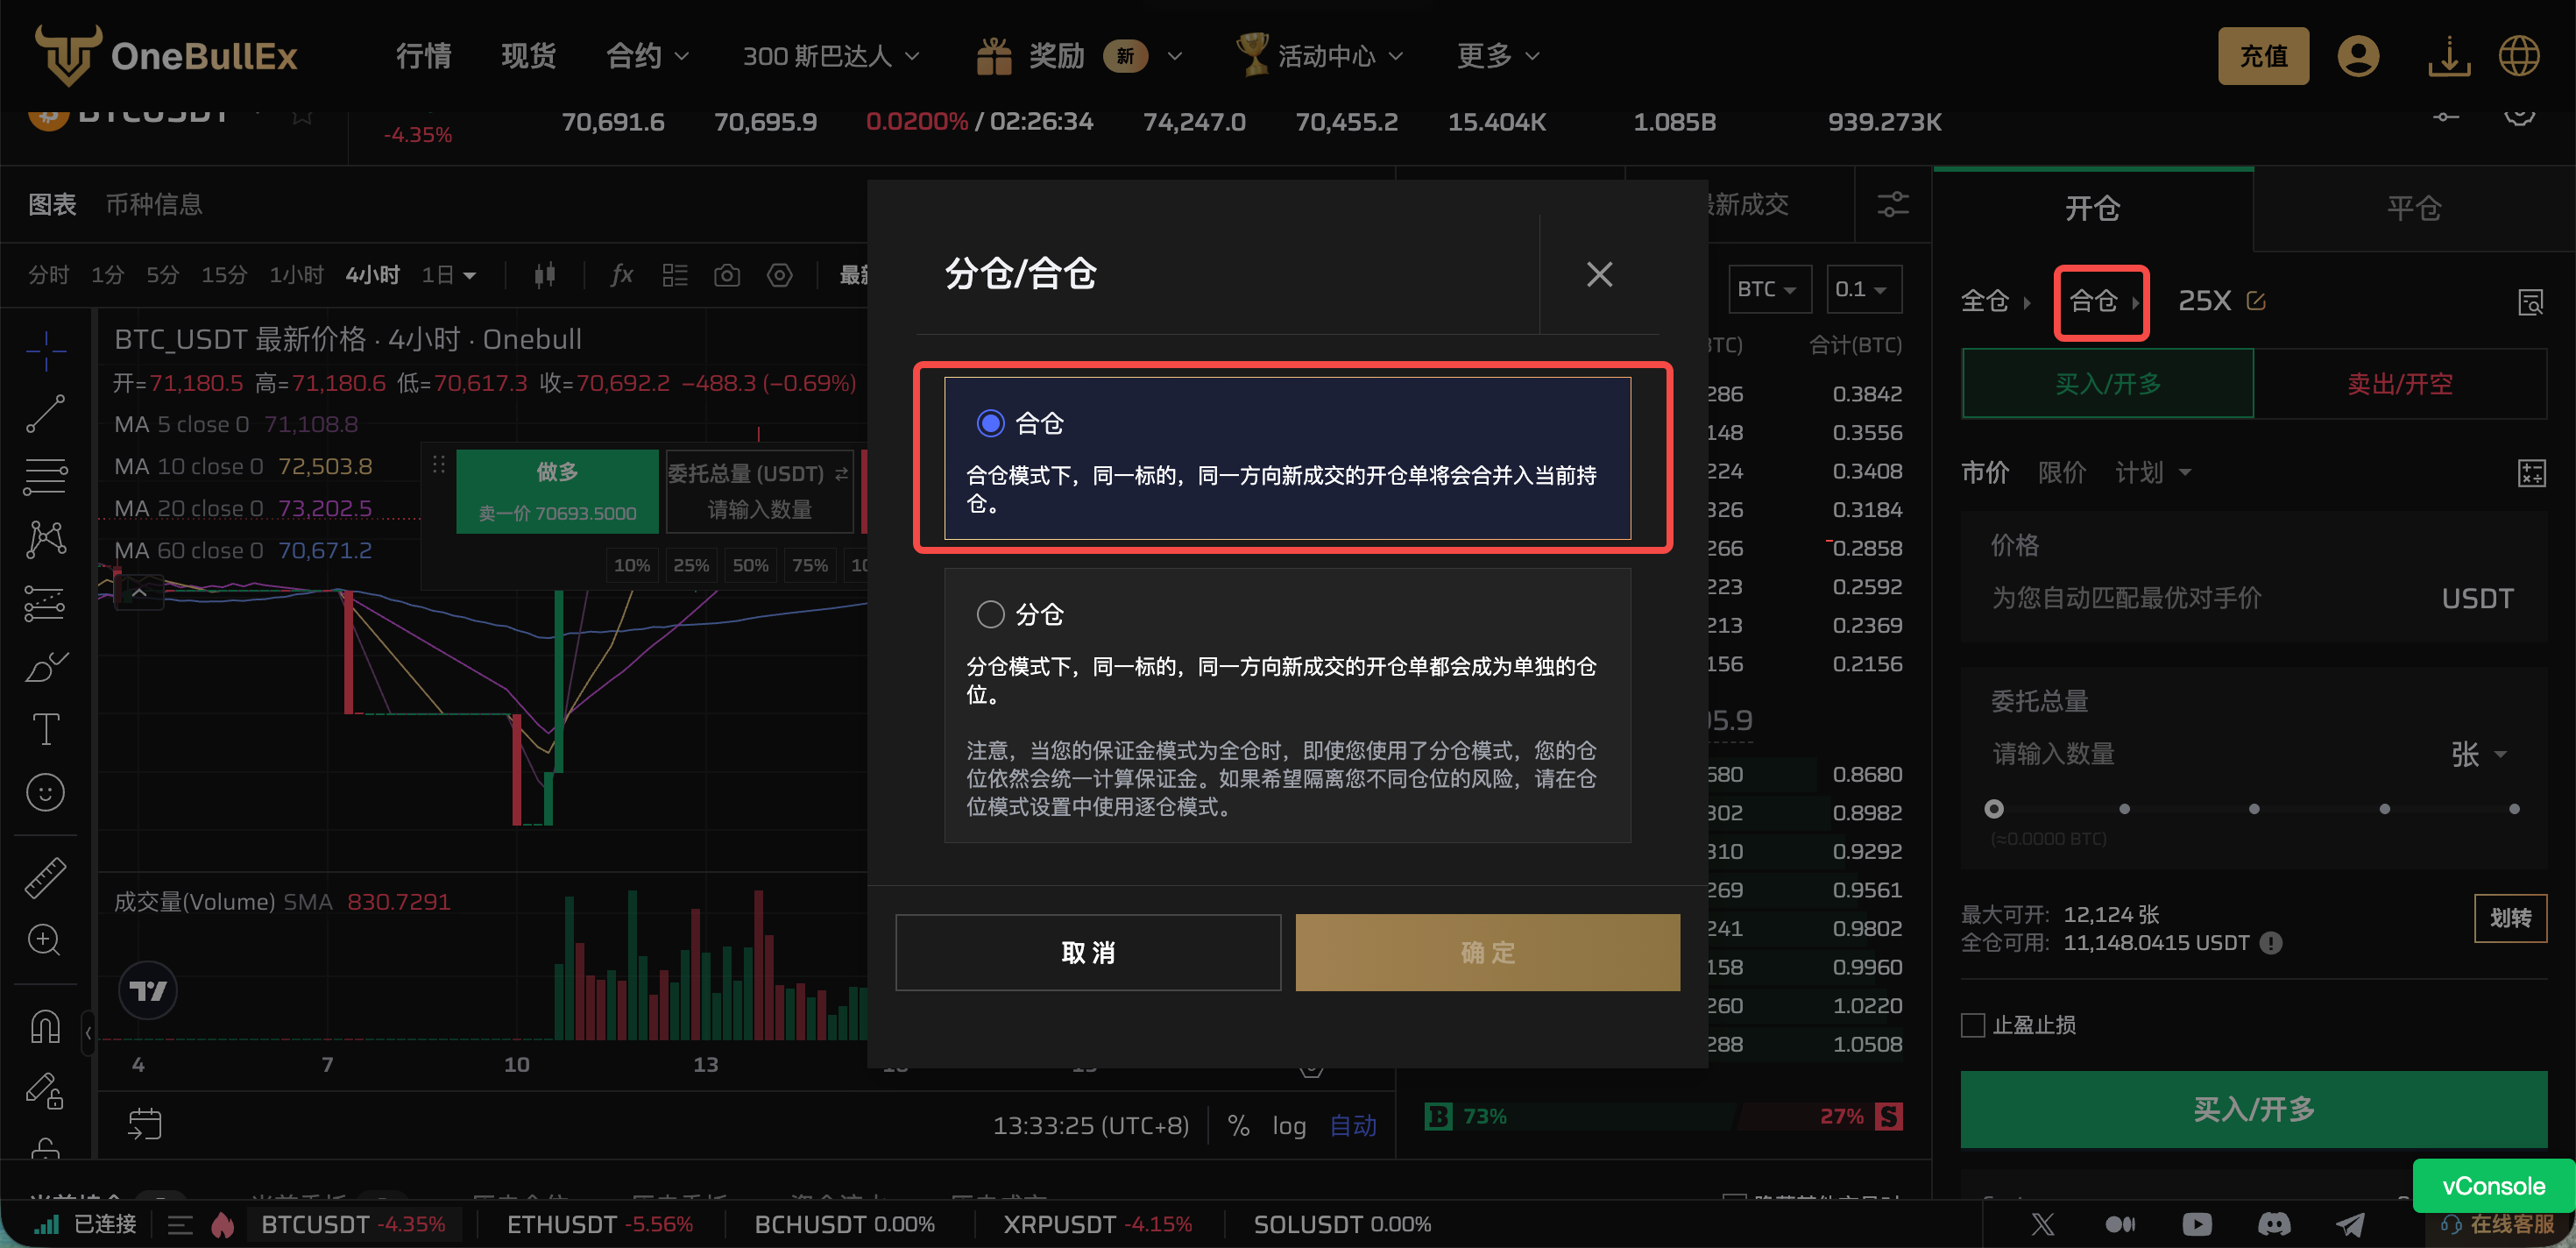
Task: Open the forecast and measurement tool
Action: pos(46,603)
